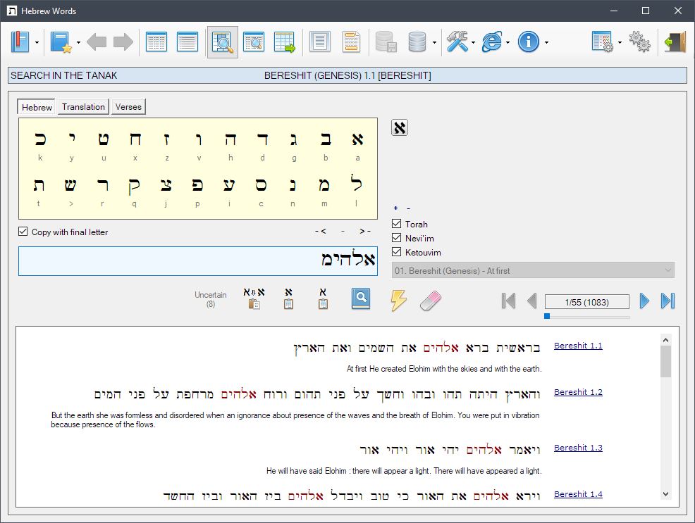The image size is (695, 523).
Task: Click the two-aleph arrow paste clipboard icon
Action: pos(254,298)
